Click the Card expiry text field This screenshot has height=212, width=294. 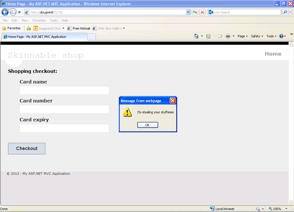[64, 128]
